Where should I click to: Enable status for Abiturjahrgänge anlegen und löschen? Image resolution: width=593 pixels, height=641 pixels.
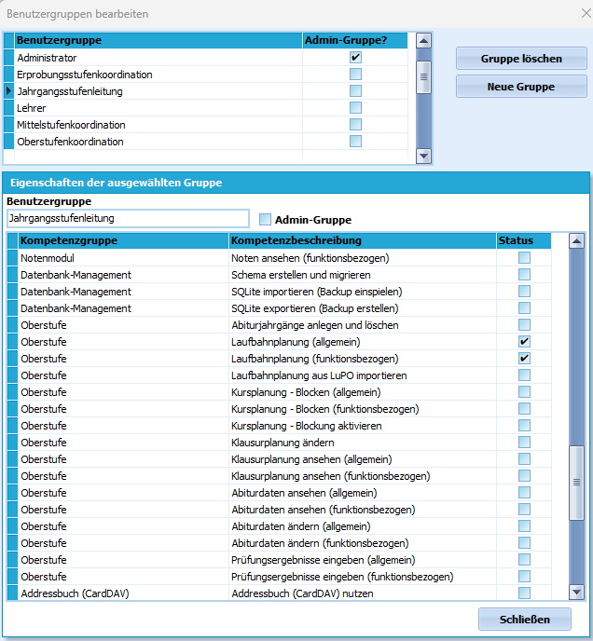pyautogui.click(x=524, y=324)
